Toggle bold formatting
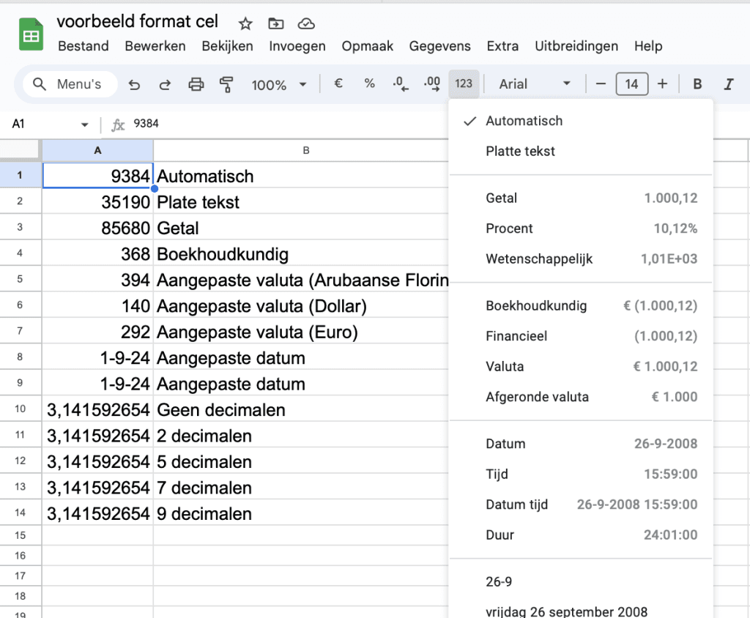 [x=697, y=84]
